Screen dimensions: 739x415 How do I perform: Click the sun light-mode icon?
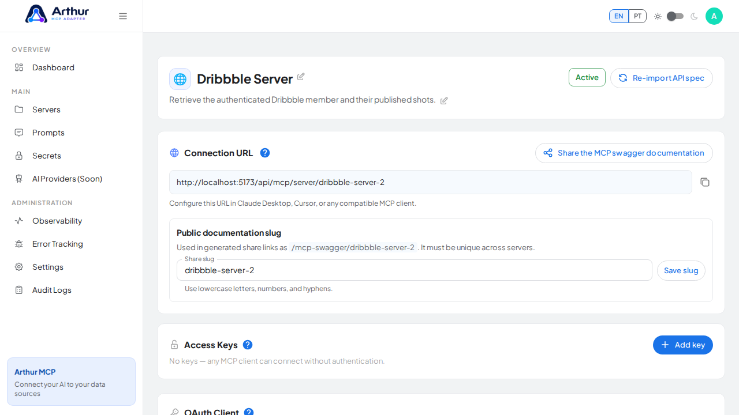tap(658, 16)
